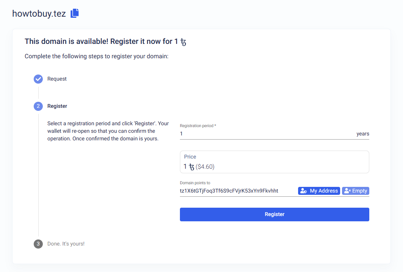Clear the address with Empty button
The height and width of the screenshot is (272, 403).
coord(356,191)
